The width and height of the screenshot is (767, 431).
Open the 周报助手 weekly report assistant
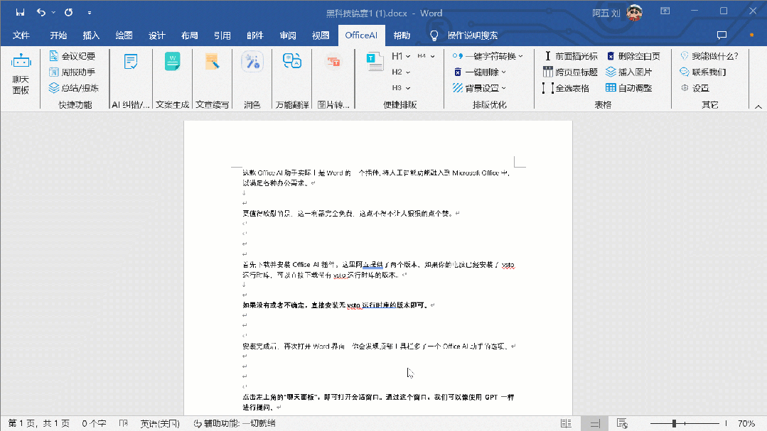[x=72, y=72]
